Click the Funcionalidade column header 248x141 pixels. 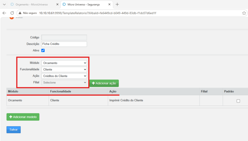pyautogui.click(x=78, y=92)
